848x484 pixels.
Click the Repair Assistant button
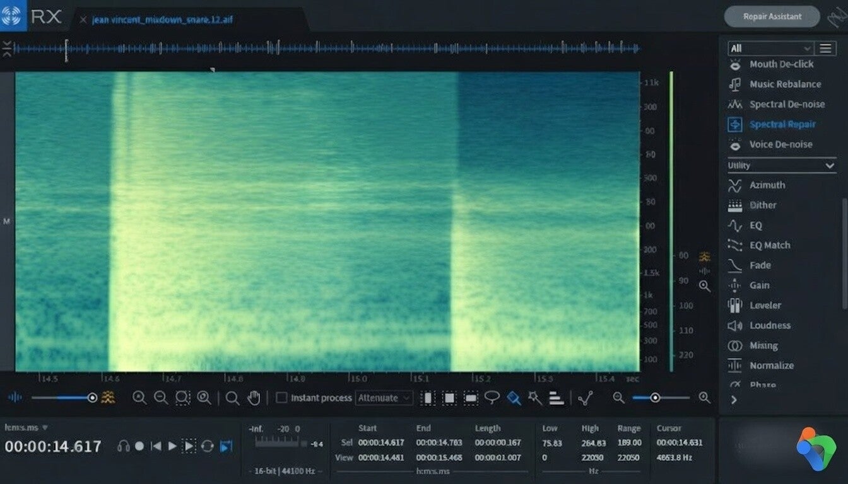click(x=772, y=17)
